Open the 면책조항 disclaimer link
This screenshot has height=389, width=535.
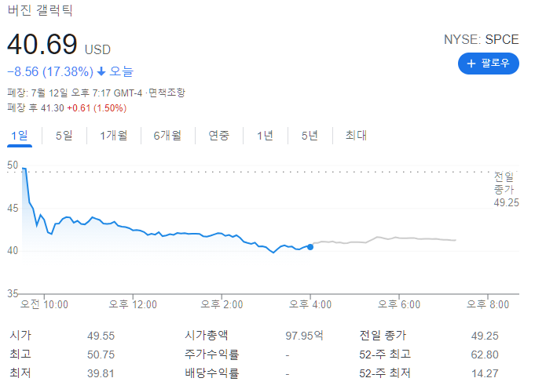(x=167, y=93)
